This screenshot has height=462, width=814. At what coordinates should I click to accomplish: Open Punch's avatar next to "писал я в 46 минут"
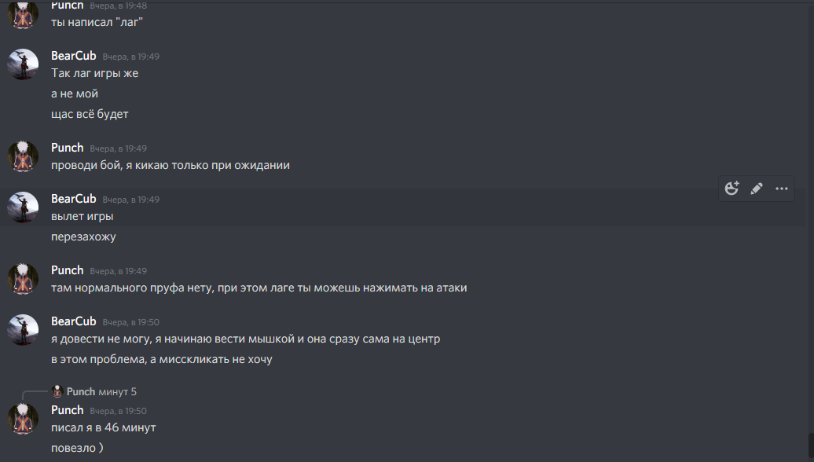pyautogui.click(x=24, y=418)
